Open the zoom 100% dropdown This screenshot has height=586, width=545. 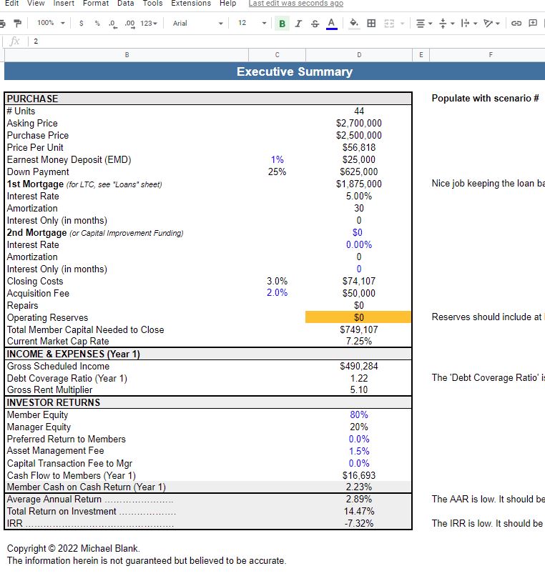click(51, 23)
